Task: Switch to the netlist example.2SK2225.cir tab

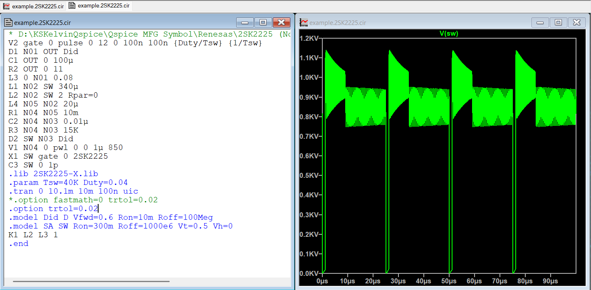Action: [99, 6]
